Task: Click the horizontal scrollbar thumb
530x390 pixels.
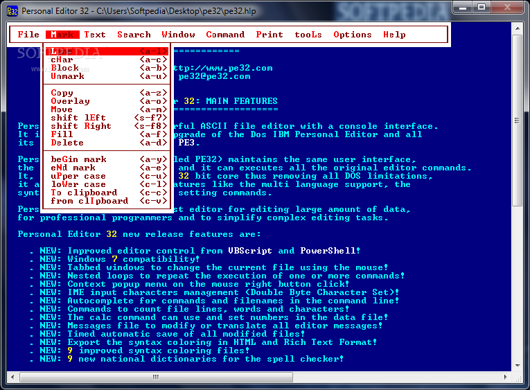Action: pyautogui.click(x=156, y=377)
